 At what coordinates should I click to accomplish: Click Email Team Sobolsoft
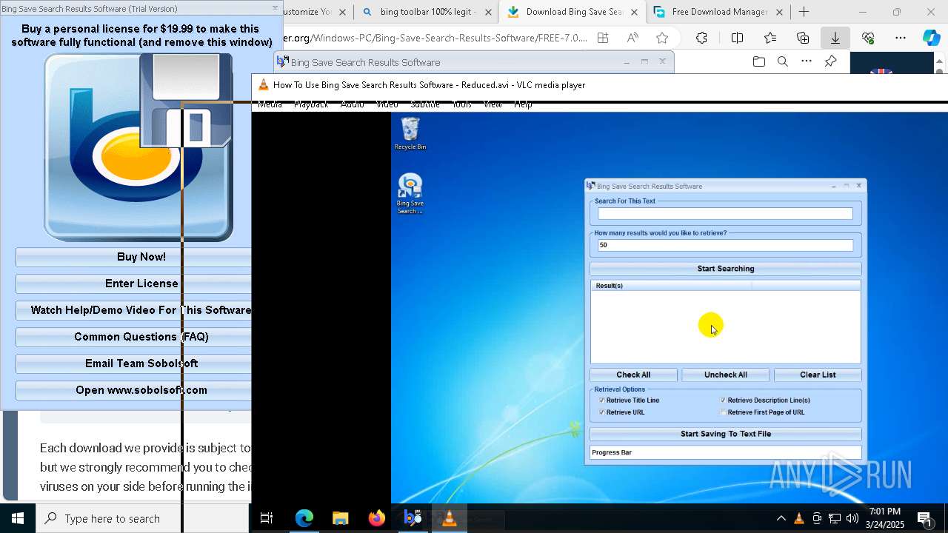[133, 363]
